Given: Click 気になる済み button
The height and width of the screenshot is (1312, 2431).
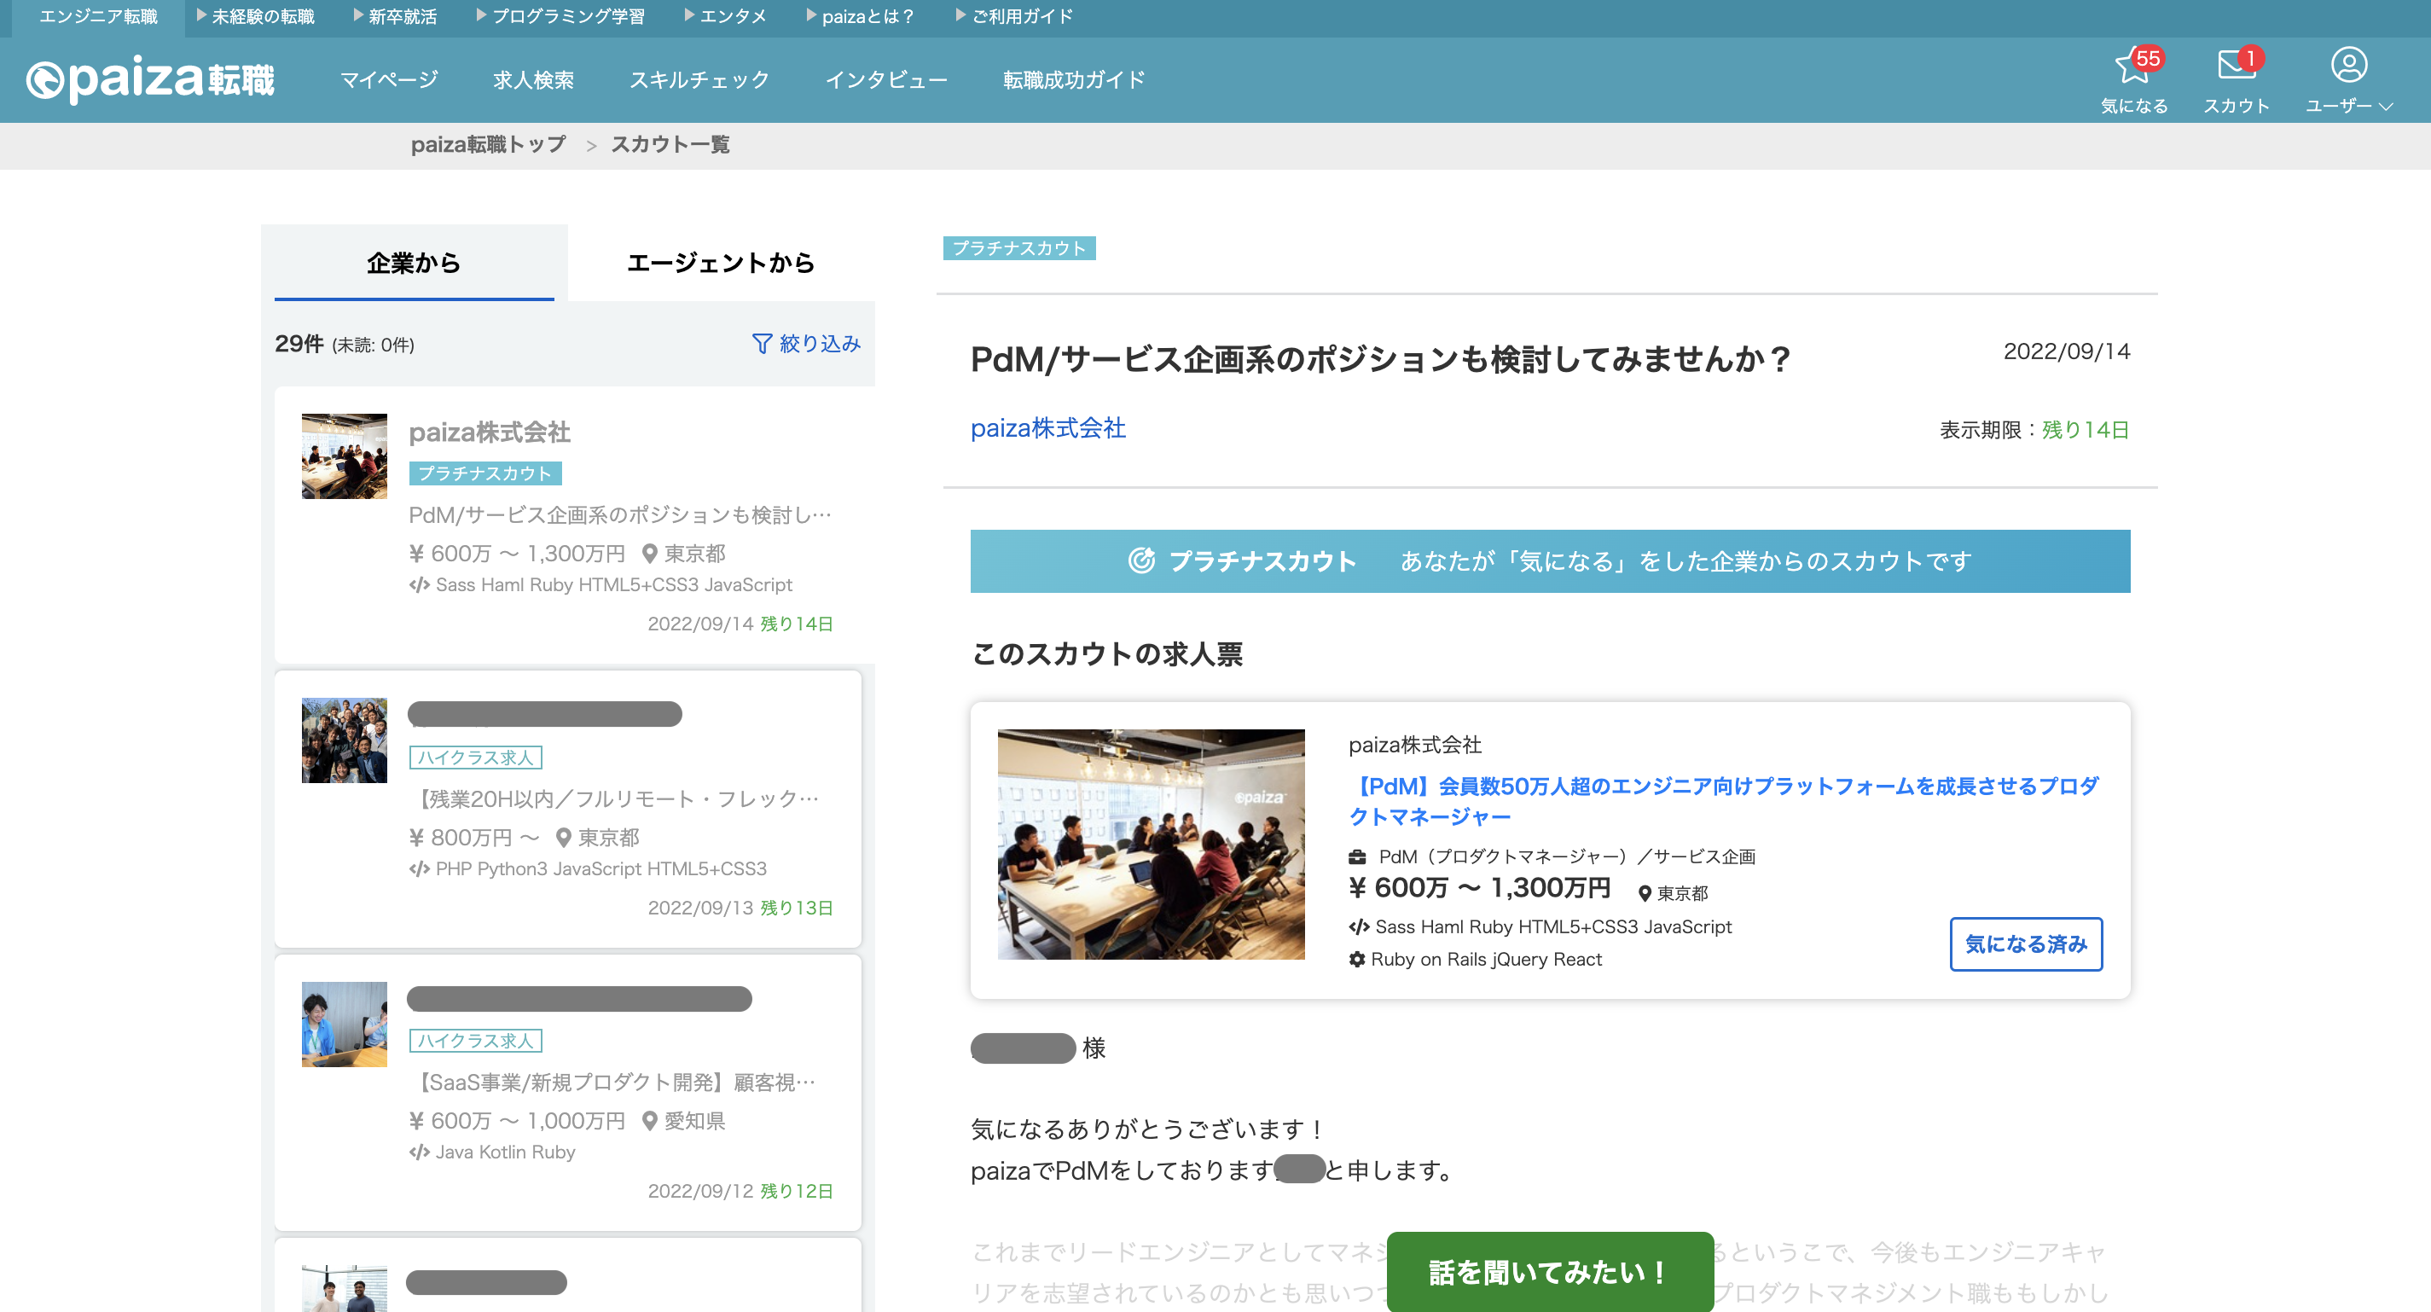Looking at the screenshot, I should (2026, 943).
